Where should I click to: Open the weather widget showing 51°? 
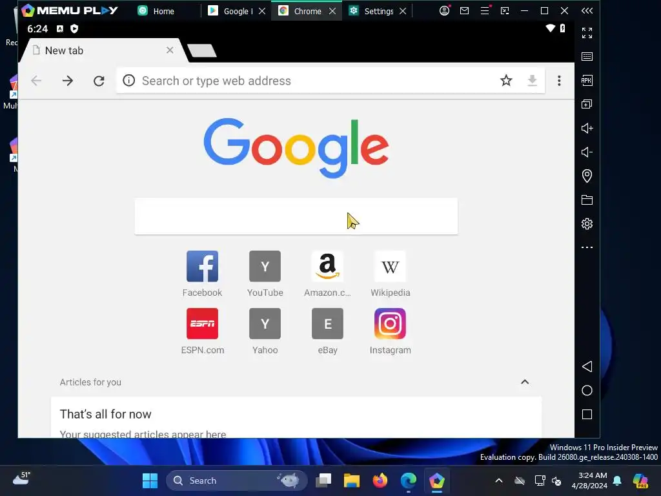21,479
